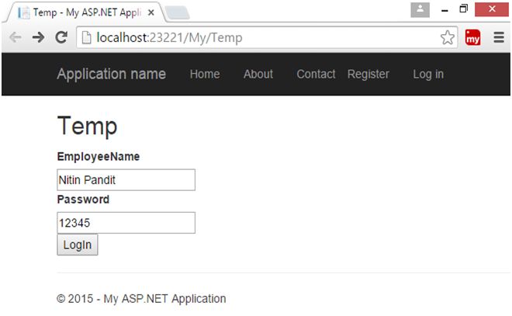Screen dimensions: 512x316
Task: Open the Chrome hamburger menu
Action: (499, 37)
